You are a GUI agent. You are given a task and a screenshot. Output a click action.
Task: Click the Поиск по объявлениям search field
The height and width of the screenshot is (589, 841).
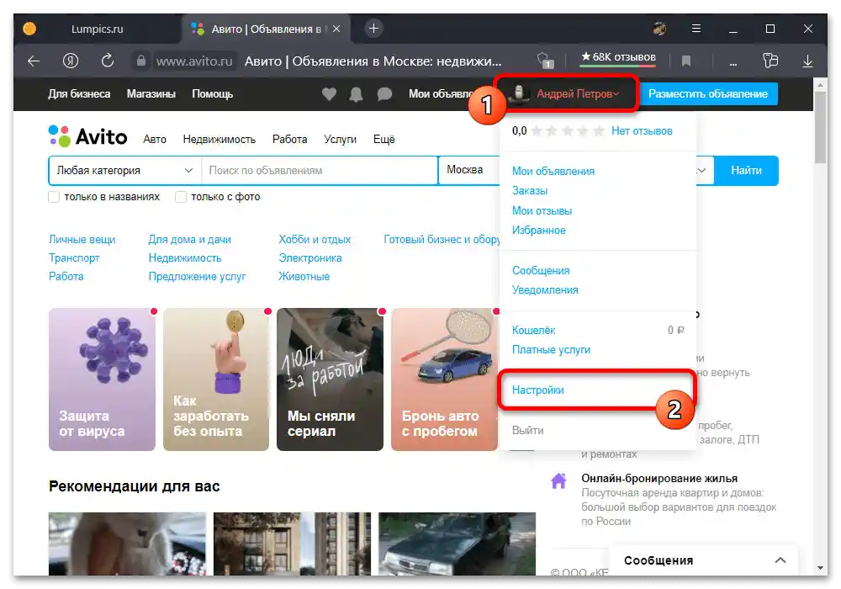tap(320, 171)
